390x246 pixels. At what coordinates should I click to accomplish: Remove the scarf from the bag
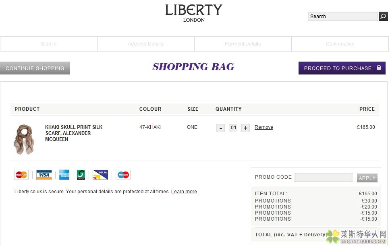click(x=263, y=127)
